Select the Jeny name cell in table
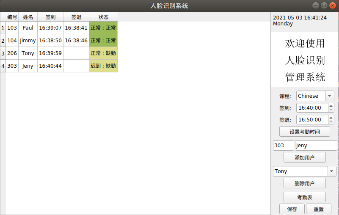 28,66
